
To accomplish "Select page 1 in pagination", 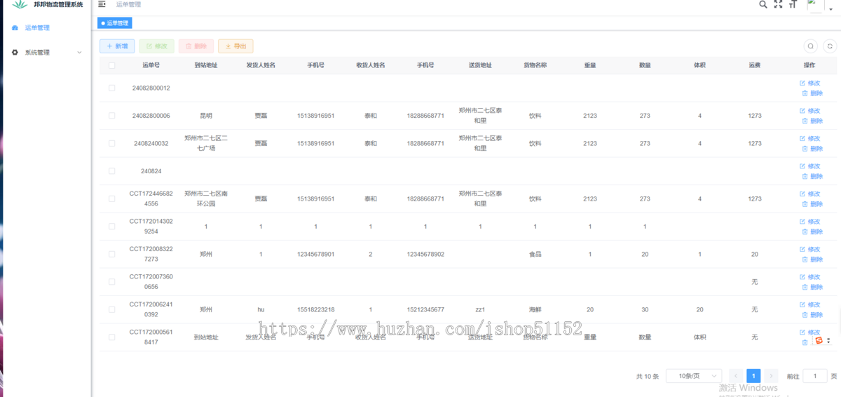I will [x=753, y=376].
